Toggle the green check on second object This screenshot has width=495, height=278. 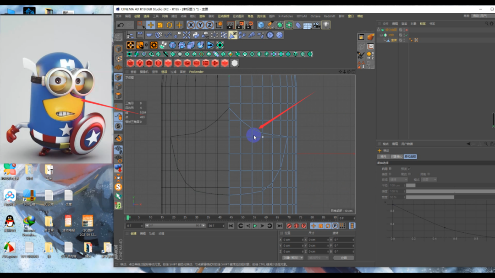[x=406, y=35]
